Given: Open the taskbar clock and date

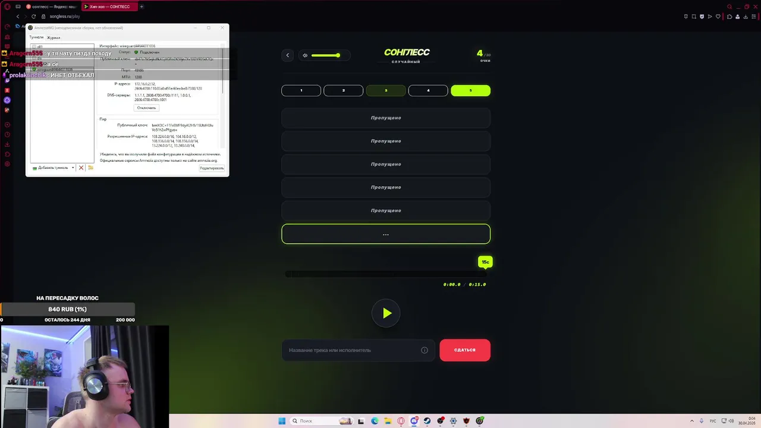Looking at the screenshot, I should [746, 421].
